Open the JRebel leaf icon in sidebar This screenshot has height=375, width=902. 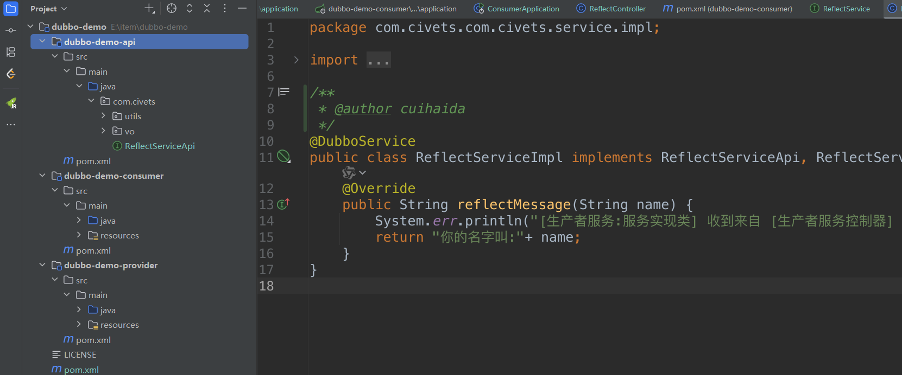11,103
